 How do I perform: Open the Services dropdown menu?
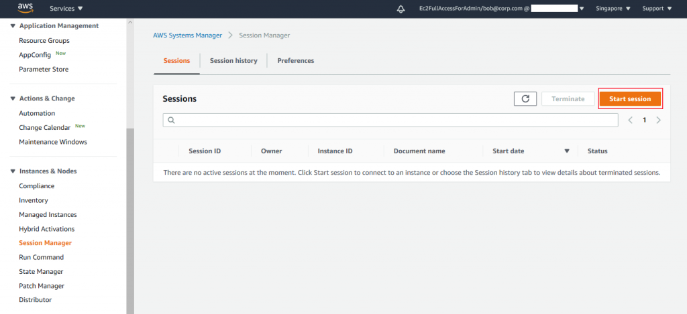[66, 8]
